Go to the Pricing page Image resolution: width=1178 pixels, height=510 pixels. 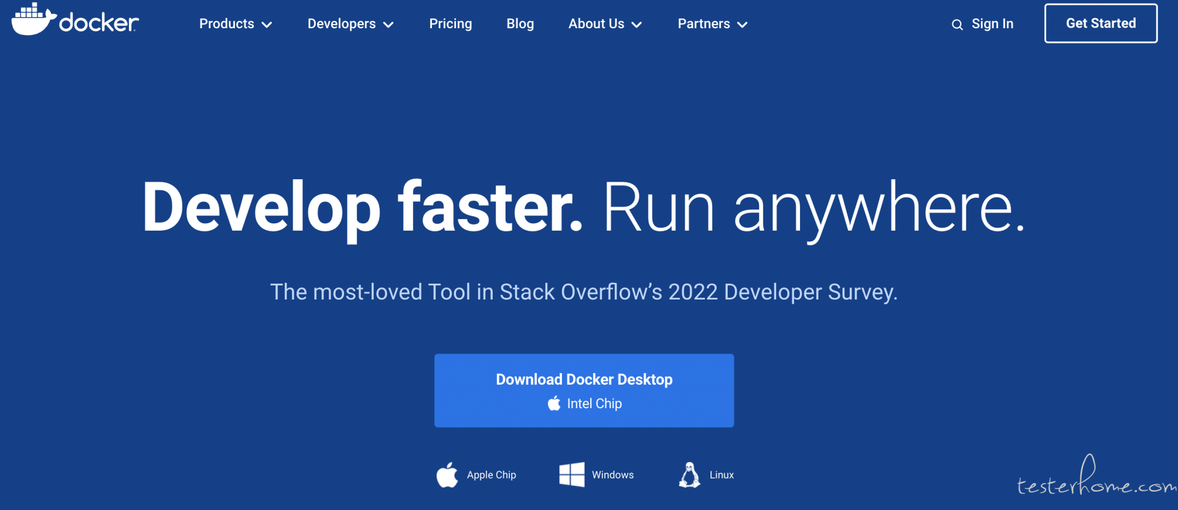pyautogui.click(x=450, y=24)
